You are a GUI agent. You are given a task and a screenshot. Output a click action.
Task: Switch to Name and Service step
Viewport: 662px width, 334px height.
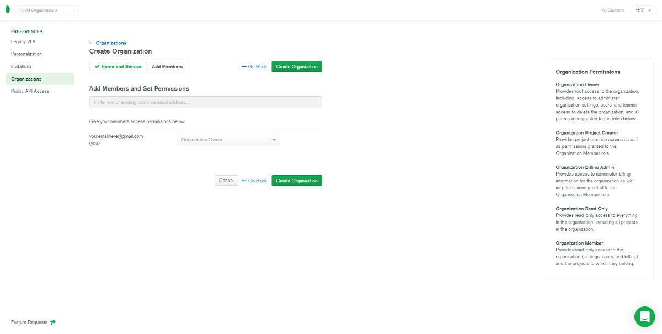pos(118,66)
